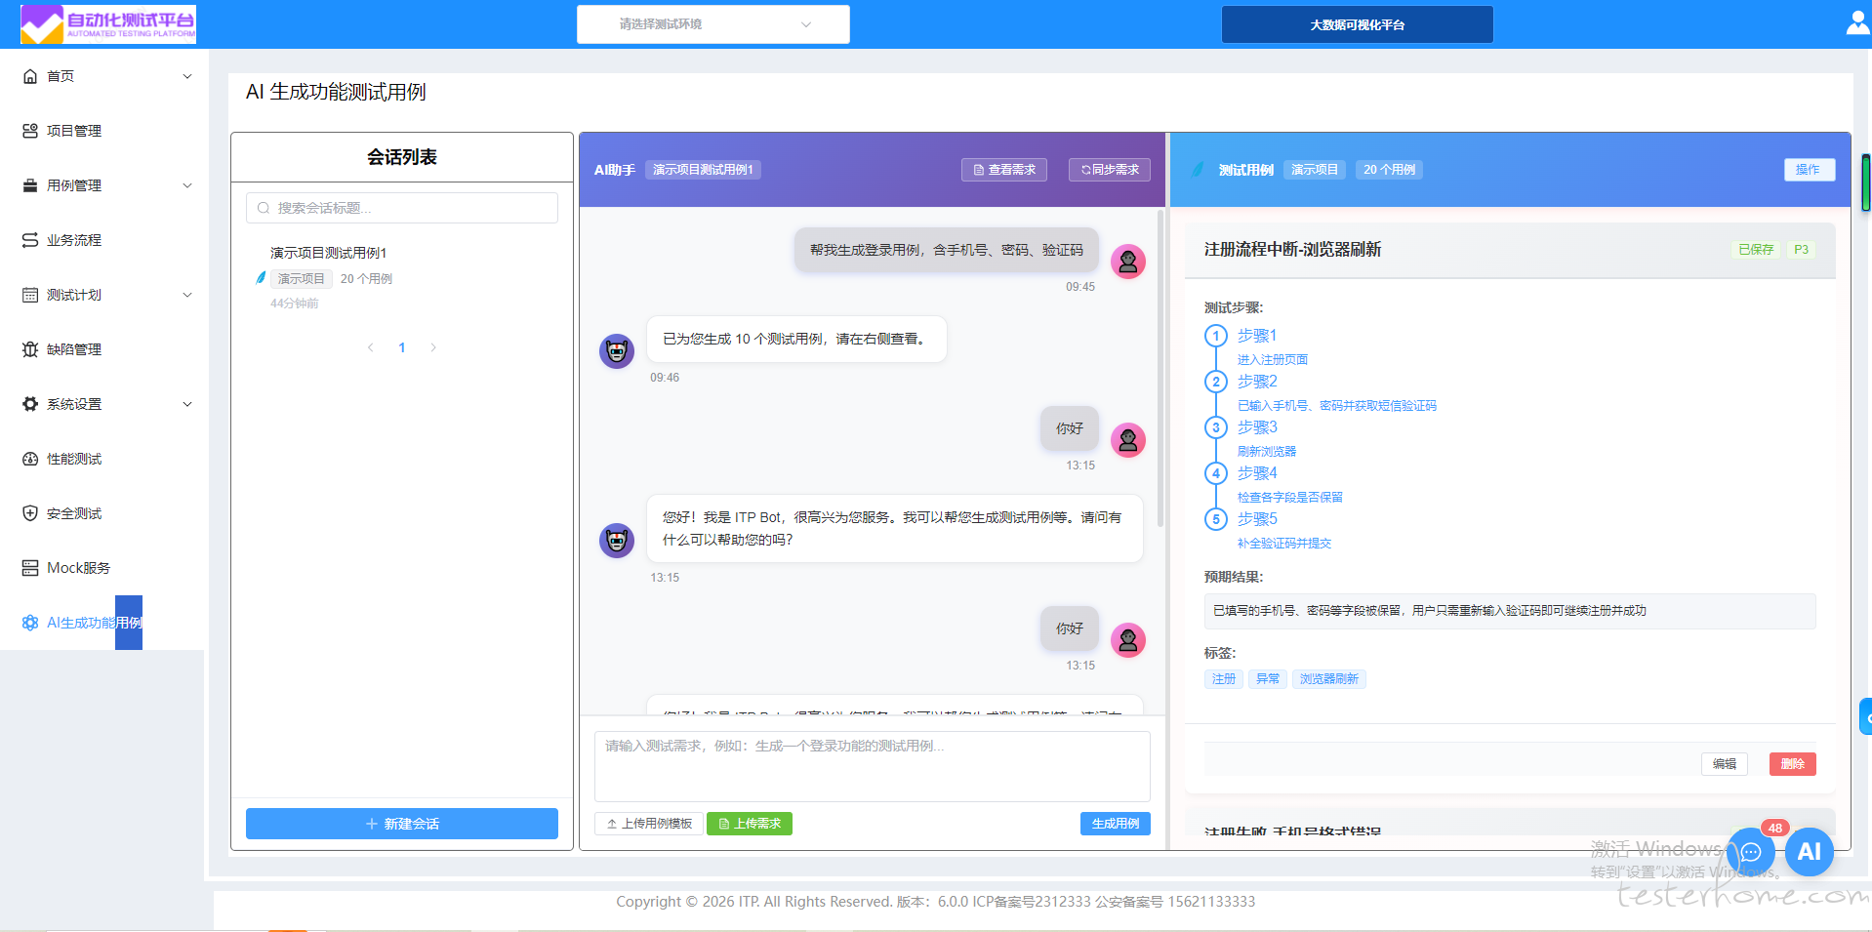Image resolution: width=1872 pixels, height=932 pixels.
Task: Click the Mock服务 server icon
Action: tap(30, 568)
